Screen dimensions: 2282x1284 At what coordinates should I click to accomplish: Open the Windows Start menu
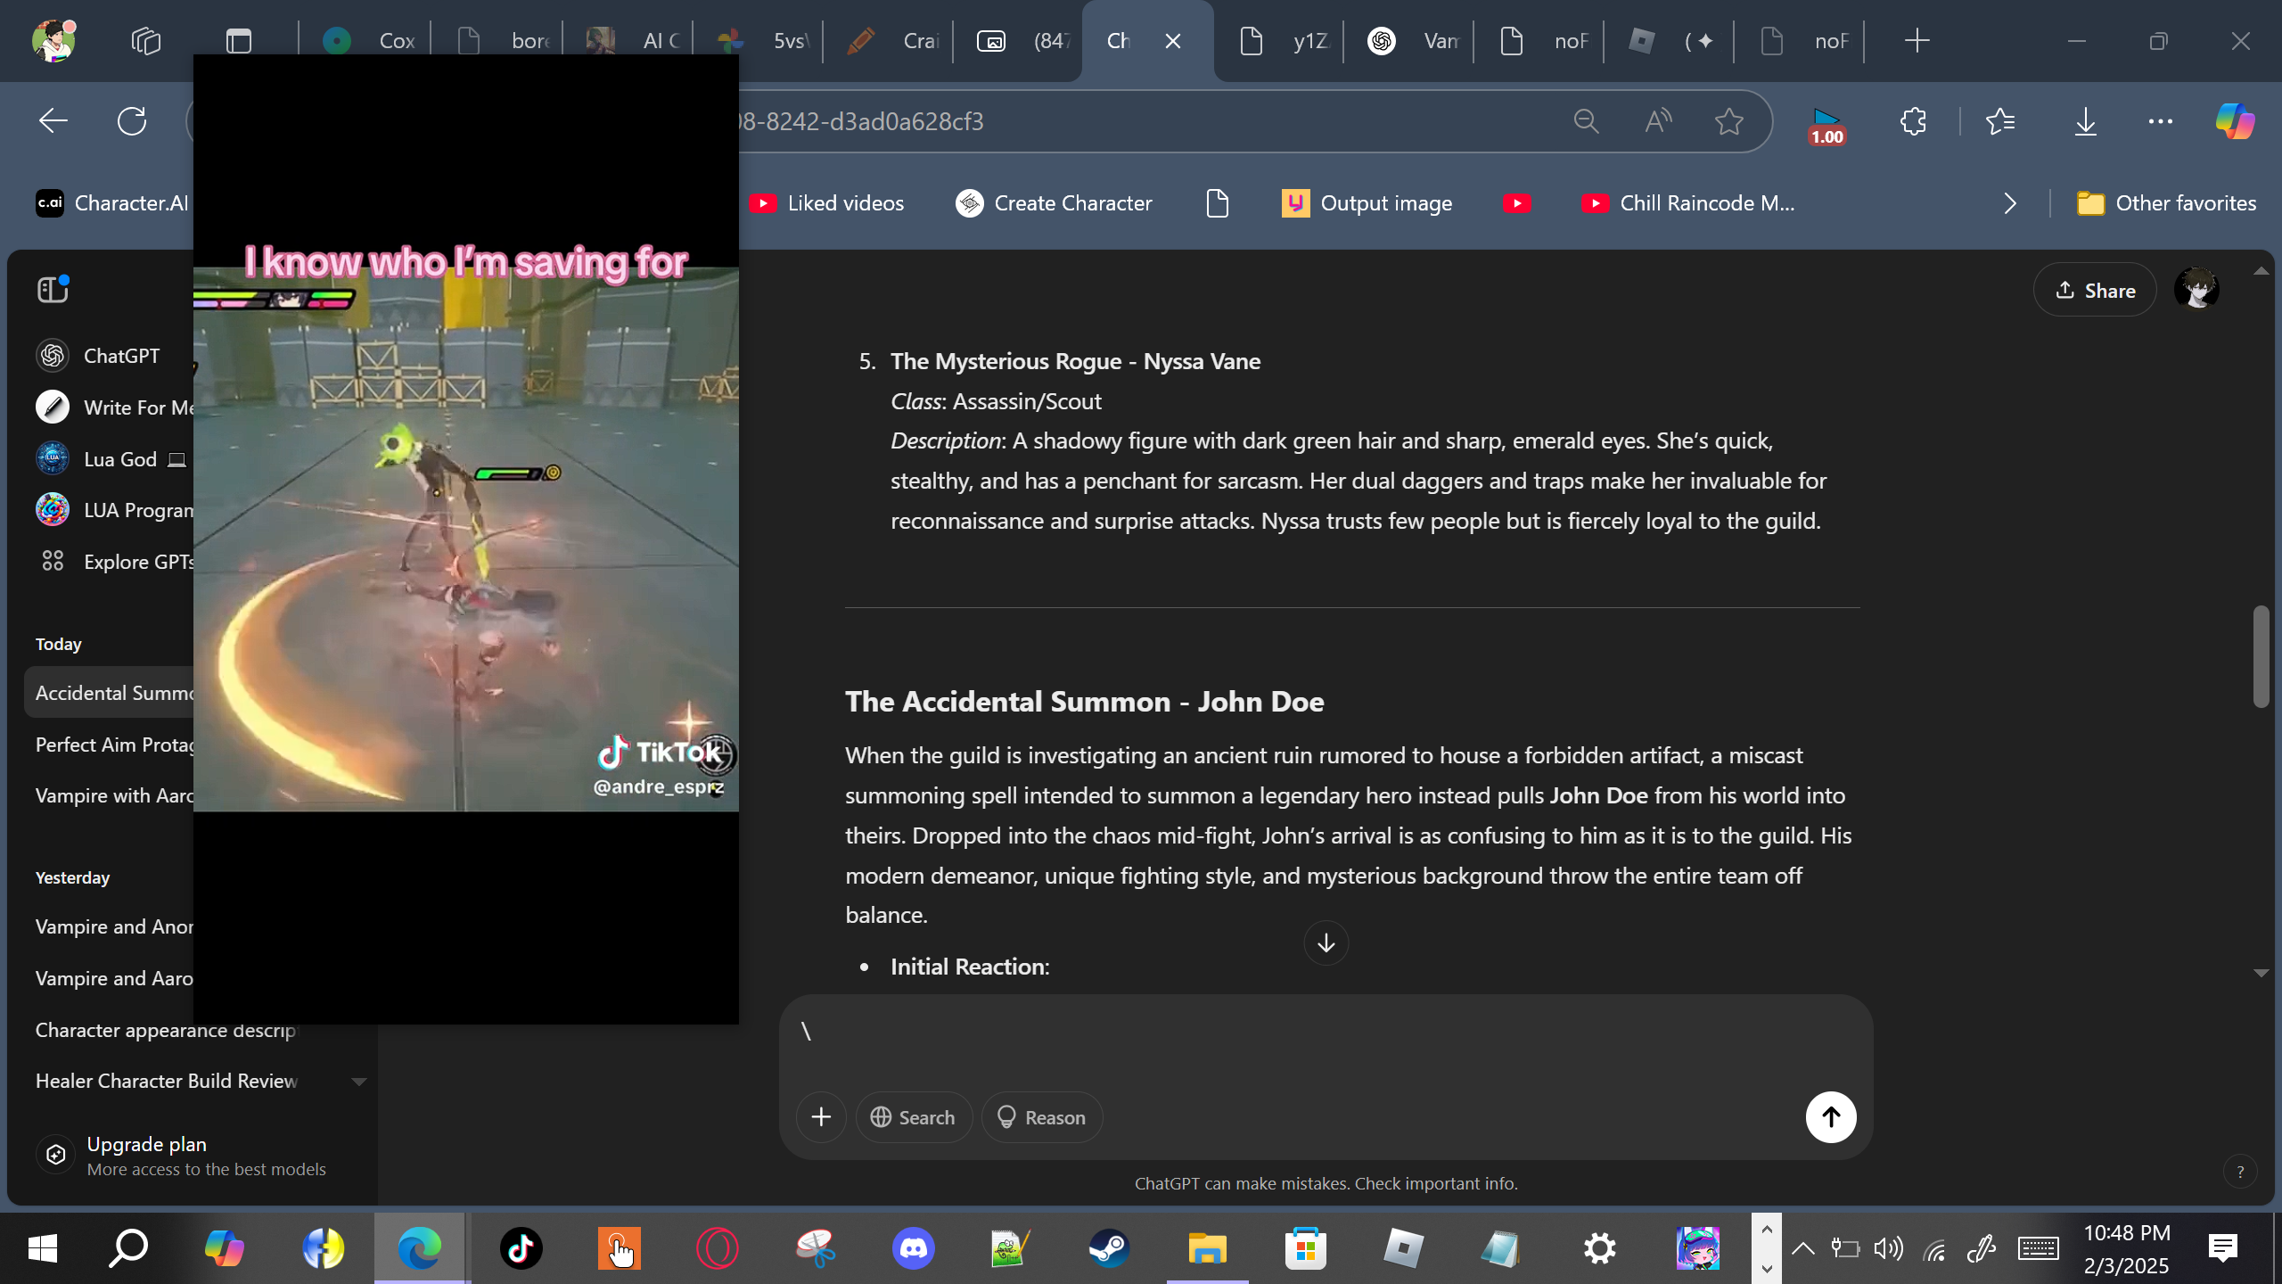pos(43,1248)
